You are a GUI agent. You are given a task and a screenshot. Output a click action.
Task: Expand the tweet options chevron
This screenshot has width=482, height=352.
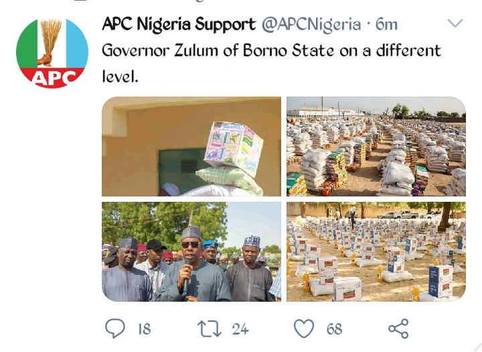tap(455, 24)
